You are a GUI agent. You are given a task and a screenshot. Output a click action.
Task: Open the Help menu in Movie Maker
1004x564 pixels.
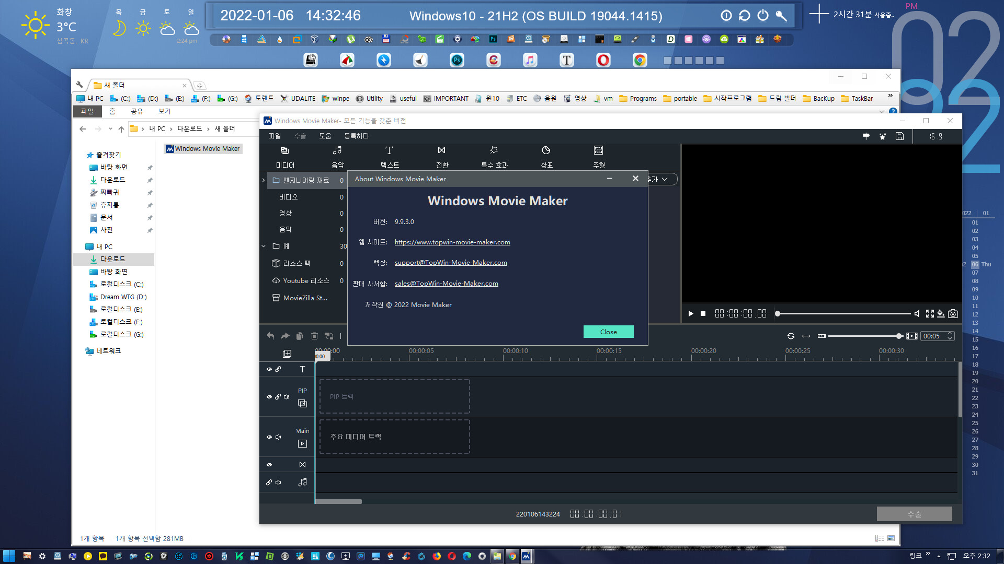(325, 136)
